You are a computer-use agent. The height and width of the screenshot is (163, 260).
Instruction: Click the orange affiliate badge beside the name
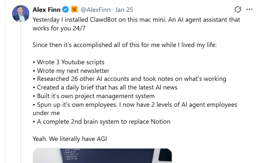point(74,9)
